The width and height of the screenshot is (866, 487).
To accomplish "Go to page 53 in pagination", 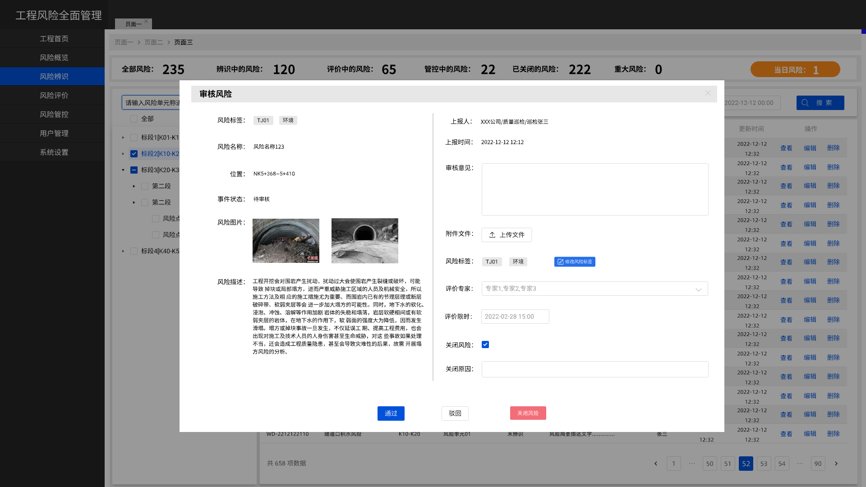I will (764, 464).
